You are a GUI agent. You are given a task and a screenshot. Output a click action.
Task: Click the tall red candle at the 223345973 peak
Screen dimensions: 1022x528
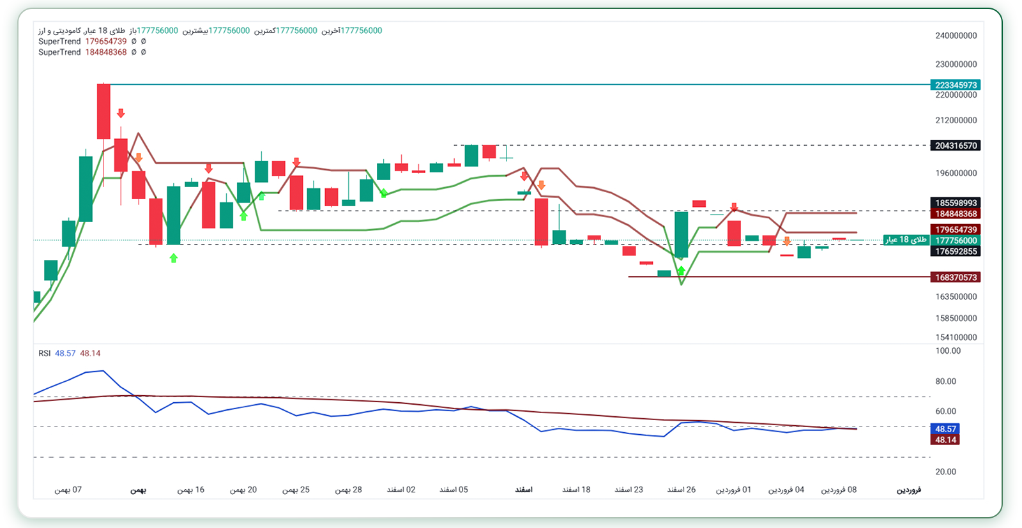[x=103, y=111]
